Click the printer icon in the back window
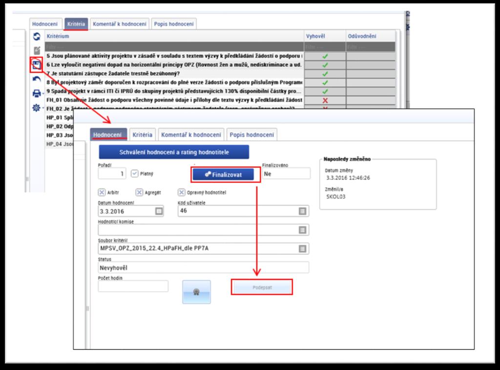Image resolution: width=500 pixels, height=370 pixels. 37,93
